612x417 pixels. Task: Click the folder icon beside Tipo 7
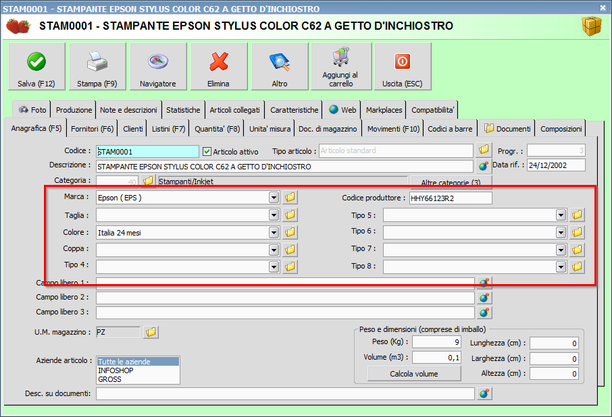(x=577, y=250)
